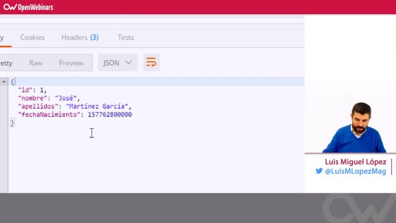
Task: Click the presenter webcam thumbnail
Action: 355,127
